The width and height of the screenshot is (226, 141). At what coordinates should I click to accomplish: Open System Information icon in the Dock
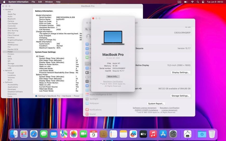click(188, 134)
